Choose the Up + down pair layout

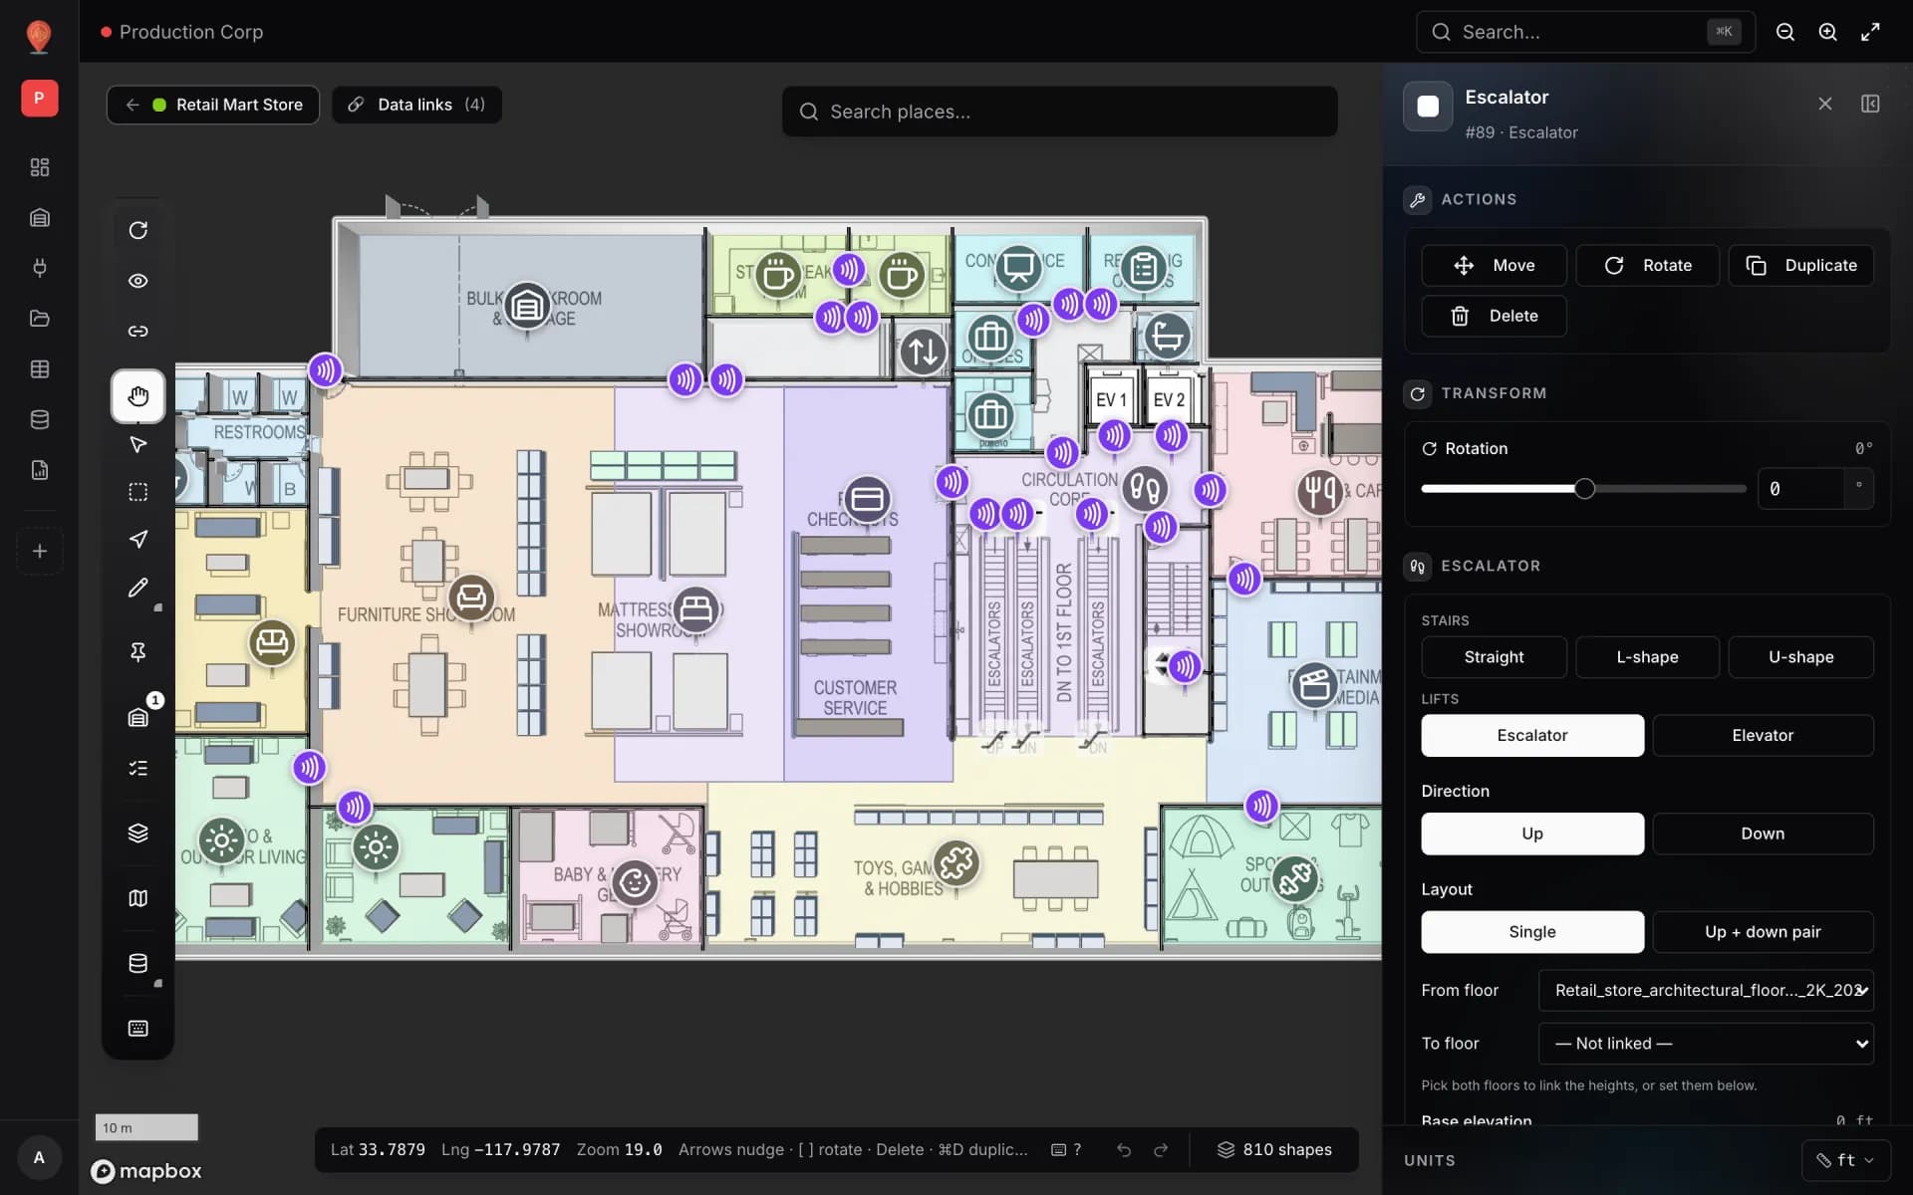pos(1762,932)
